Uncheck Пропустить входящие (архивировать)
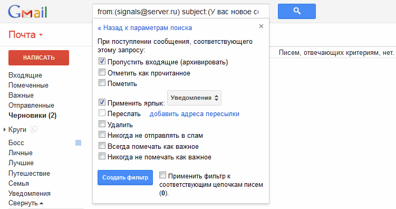 coord(102,61)
